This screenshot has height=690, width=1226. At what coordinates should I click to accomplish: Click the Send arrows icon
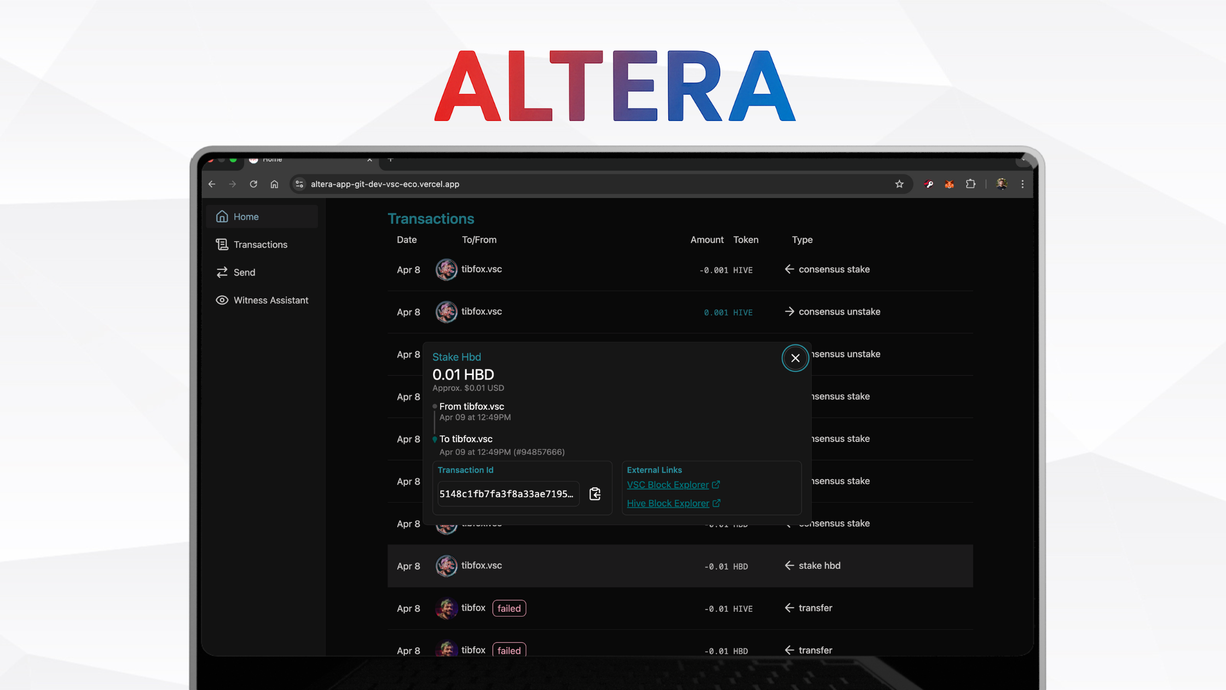[x=222, y=273]
